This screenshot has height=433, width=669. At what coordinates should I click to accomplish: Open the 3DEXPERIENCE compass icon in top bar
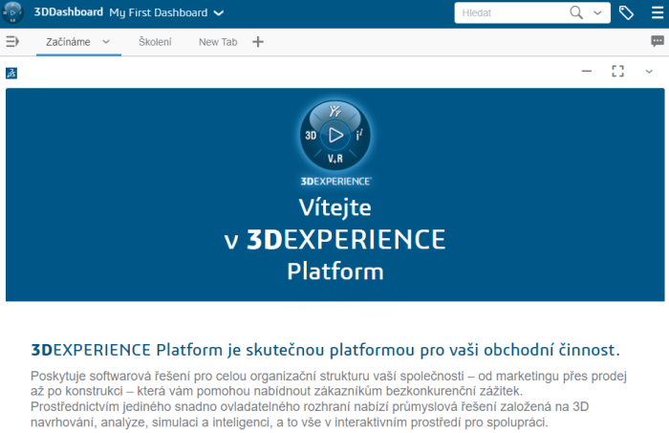[x=12, y=12]
